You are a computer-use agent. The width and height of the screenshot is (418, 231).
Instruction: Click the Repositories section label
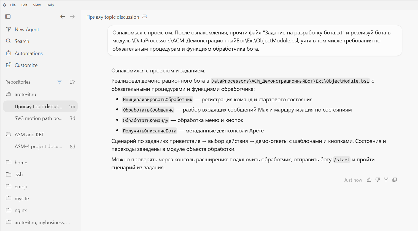click(18, 82)
